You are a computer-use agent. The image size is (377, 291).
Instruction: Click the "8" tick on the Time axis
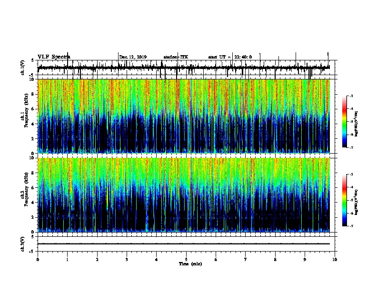275,260
